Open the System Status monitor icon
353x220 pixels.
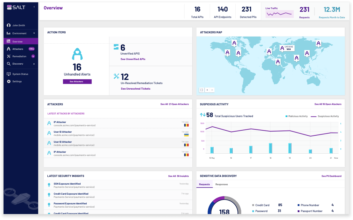(x=9, y=74)
